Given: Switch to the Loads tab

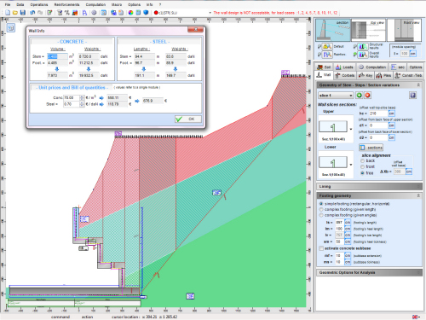Looking at the screenshot, I should [344, 67].
